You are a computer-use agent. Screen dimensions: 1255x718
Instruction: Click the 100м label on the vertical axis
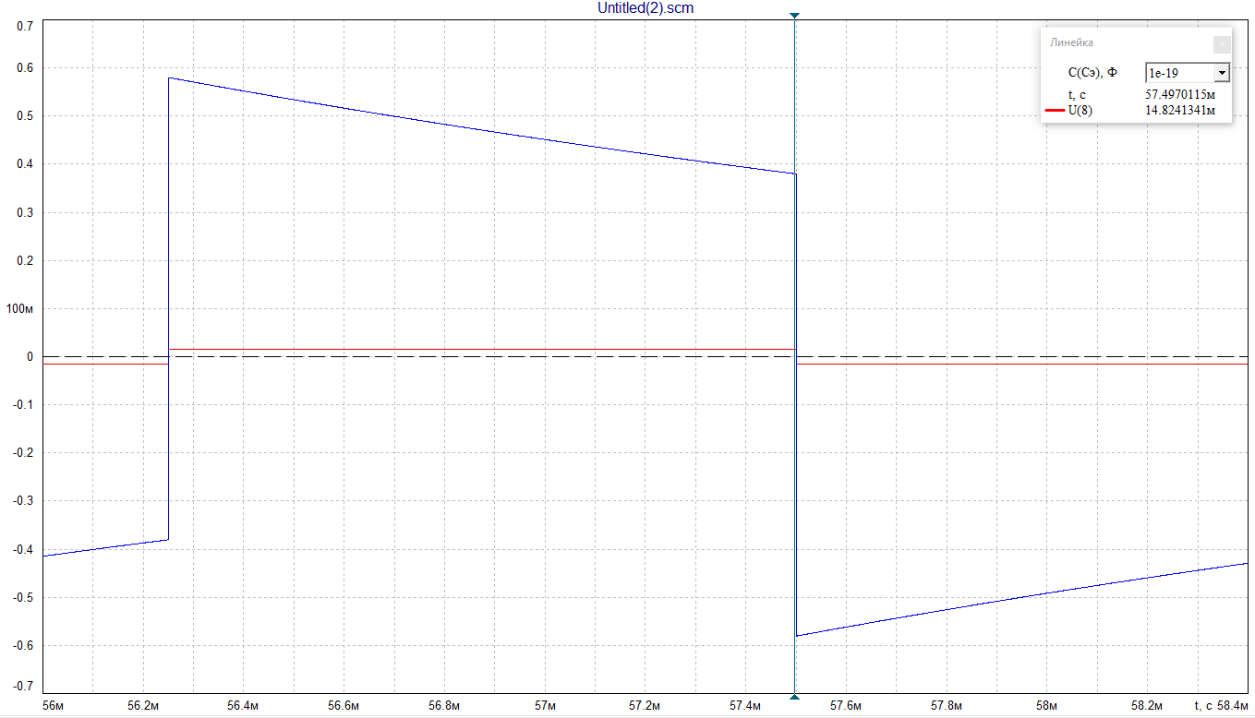pyautogui.click(x=20, y=308)
